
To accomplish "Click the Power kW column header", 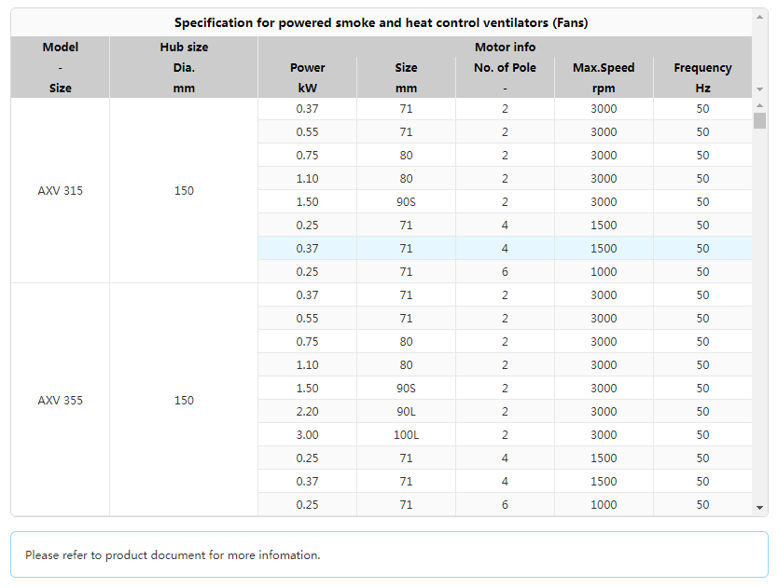I will point(308,77).
